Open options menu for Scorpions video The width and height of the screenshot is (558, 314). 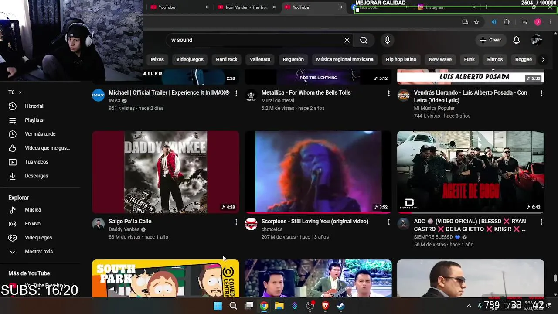pos(389,222)
